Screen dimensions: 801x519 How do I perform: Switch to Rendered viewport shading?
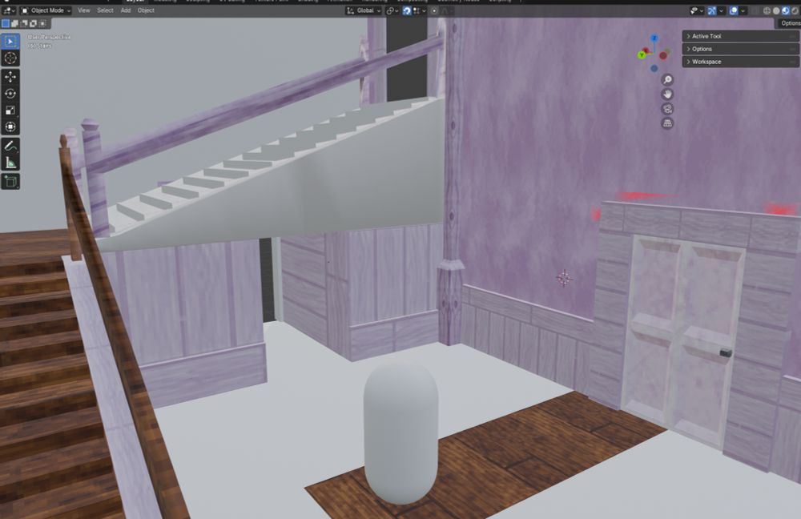[795, 10]
